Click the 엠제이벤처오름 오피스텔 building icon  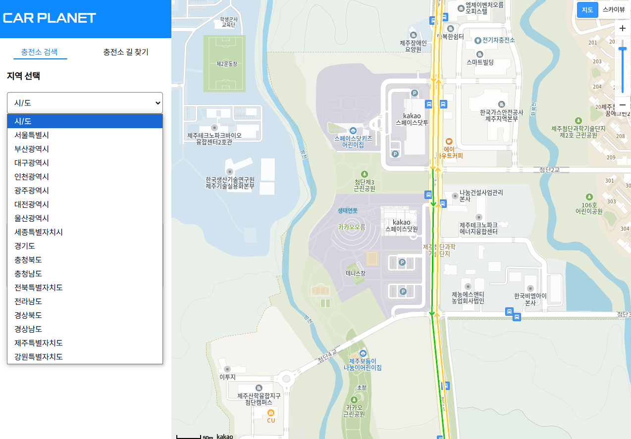click(462, 8)
